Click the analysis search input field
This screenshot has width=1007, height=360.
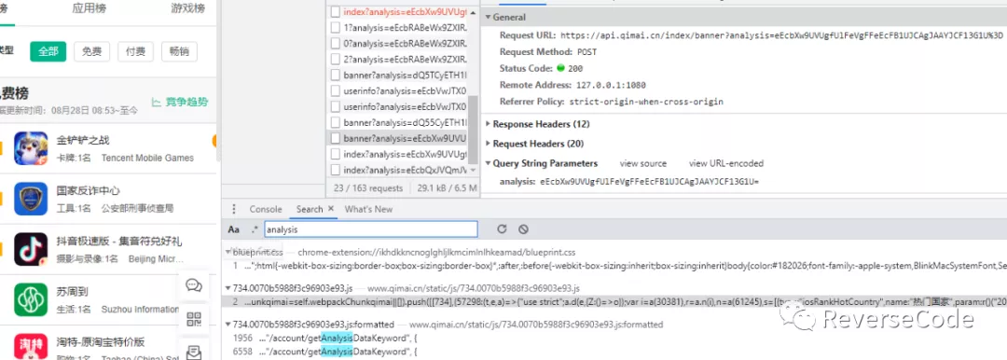[370, 229]
